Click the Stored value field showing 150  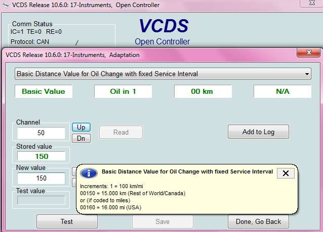[42, 156]
